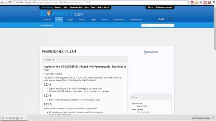Image resolution: width=216 pixels, height=121 pixels.
Task: Click the small button beside Donate
Action: (x=171, y=19)
